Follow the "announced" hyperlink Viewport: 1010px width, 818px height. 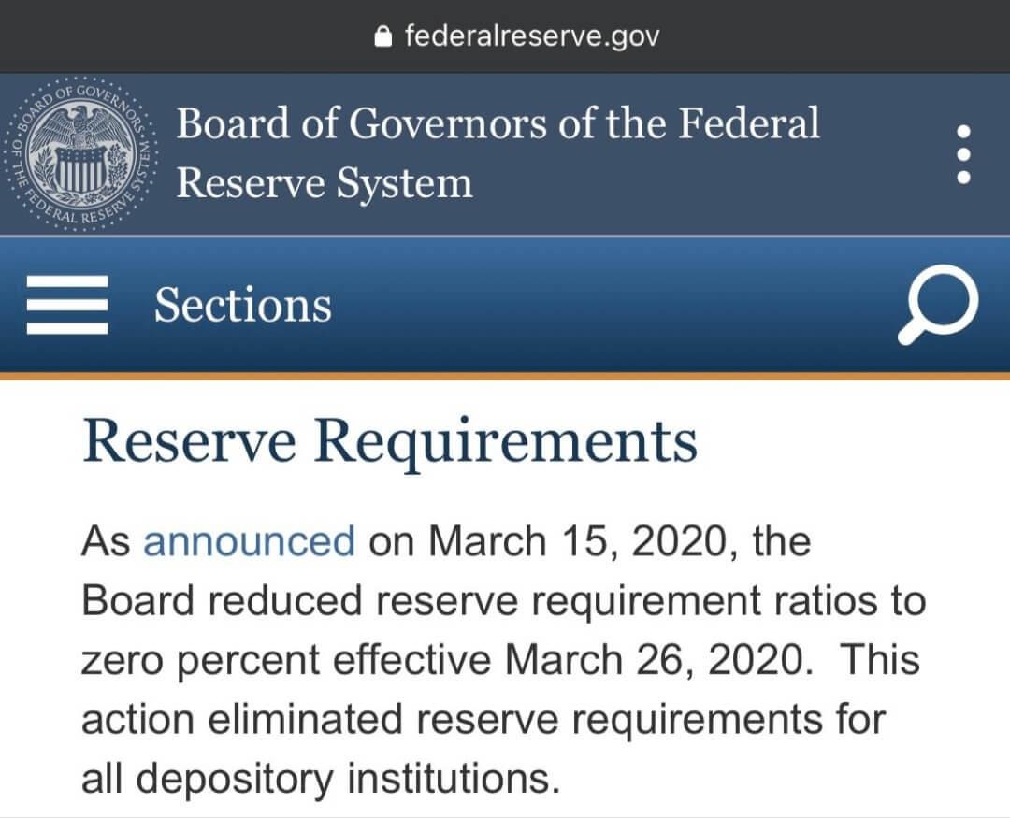click(x=249, y=540)
